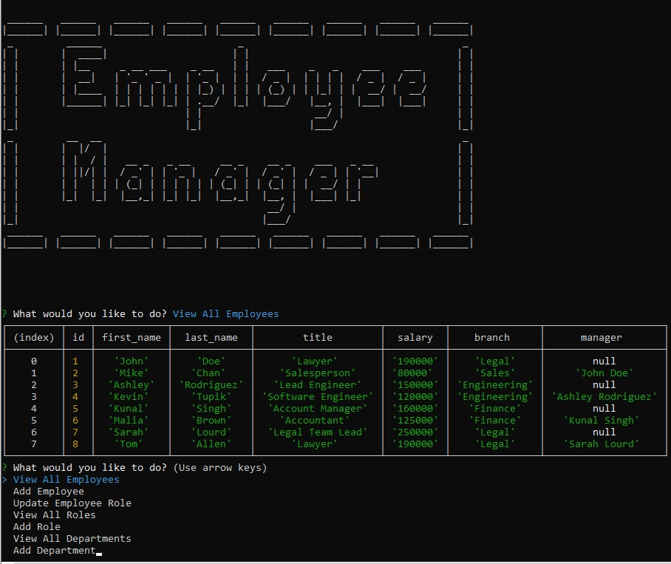Click the 'Salesperson' title cell
Image resolution: width=671 pixels, height=564 pixels.
tap(318, 373)
